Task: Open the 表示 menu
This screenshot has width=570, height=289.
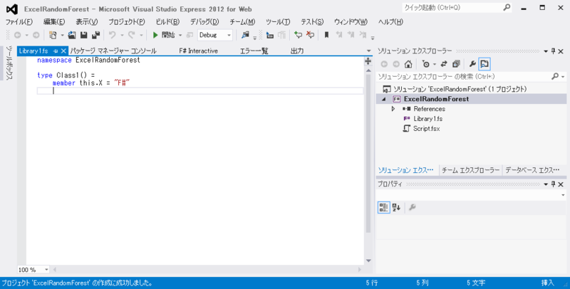Action: pos(86,22)
